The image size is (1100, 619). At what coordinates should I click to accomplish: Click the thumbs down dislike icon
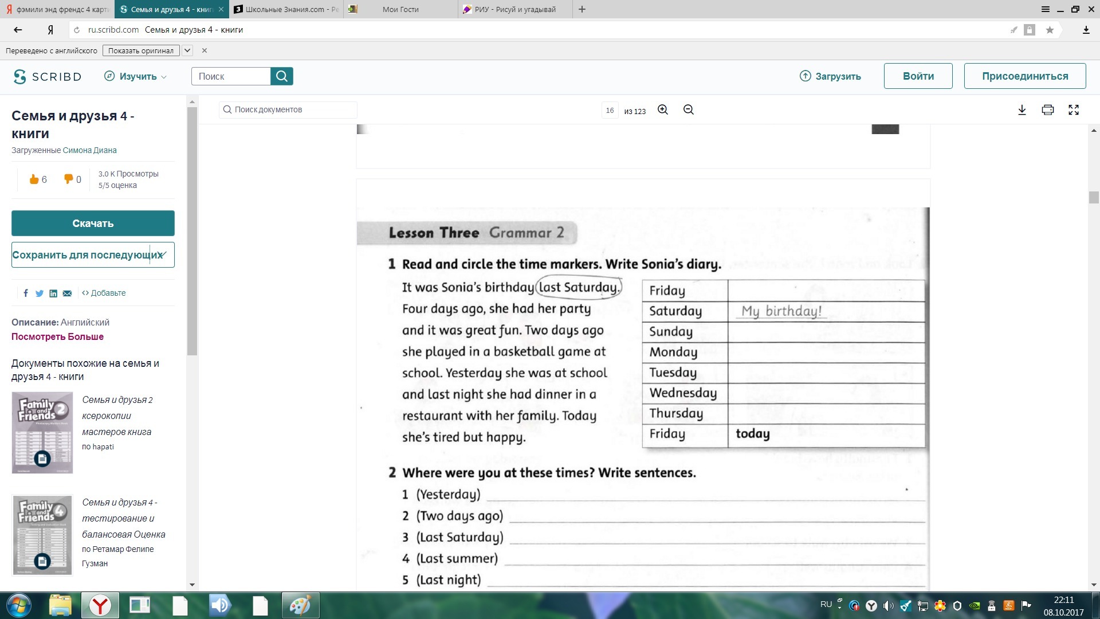pos(68,179)
